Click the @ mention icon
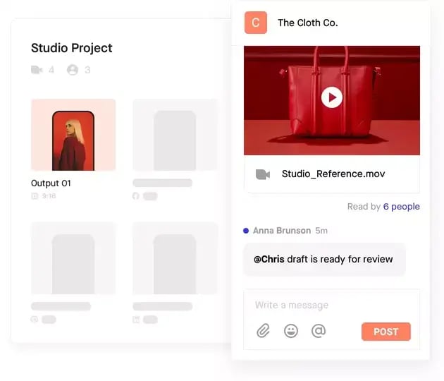Viewport: 444px width, 381px height. (319, 331)
